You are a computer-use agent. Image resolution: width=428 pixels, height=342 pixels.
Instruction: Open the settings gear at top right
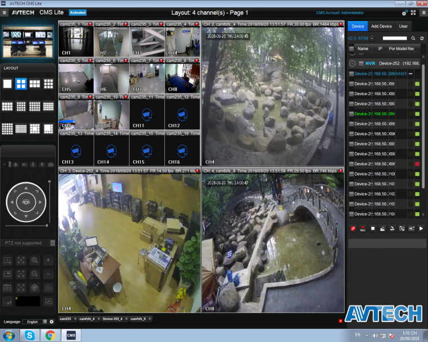(x=404, y=13)
